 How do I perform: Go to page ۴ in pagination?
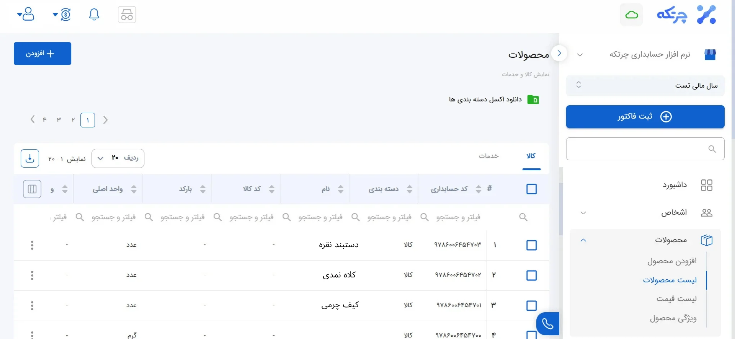pos(44,120)
